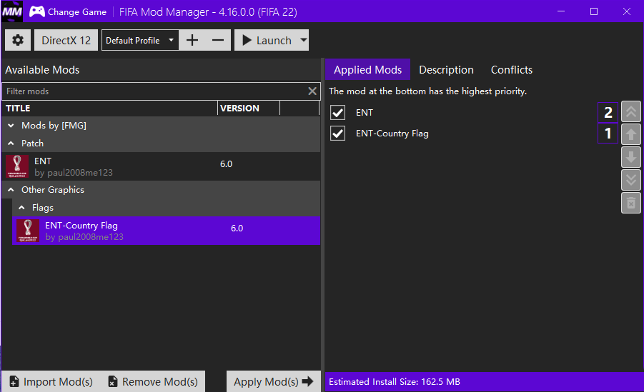
Task: Click Remove Mod(s) button
Action: pyautogui.click(x=153, y=382)
